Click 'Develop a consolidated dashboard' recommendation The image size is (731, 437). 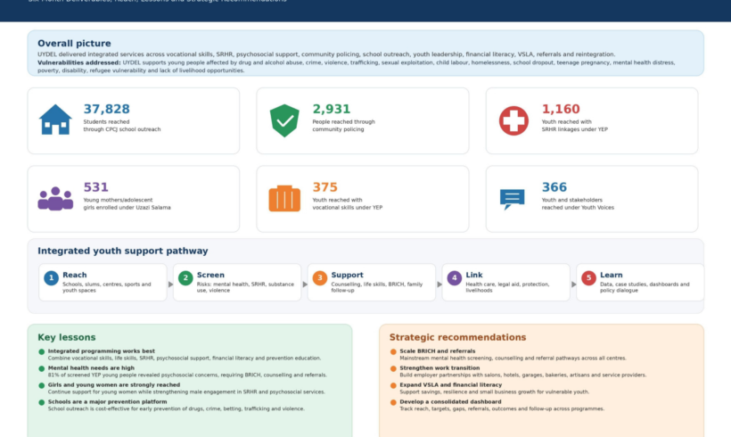[450, 401]
